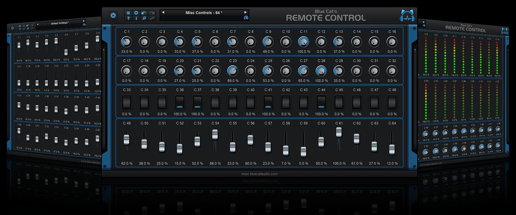
Task: Click knob C 13
Action: 339,42
